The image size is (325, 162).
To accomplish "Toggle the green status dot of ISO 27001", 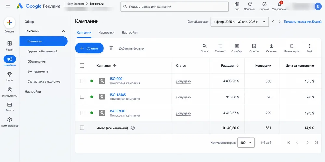I will click(x=92, y=113).
